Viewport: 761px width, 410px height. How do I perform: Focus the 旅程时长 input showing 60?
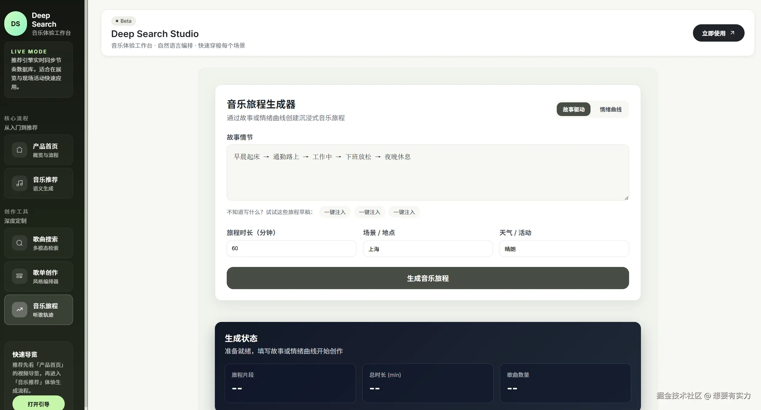pos(291,248)
